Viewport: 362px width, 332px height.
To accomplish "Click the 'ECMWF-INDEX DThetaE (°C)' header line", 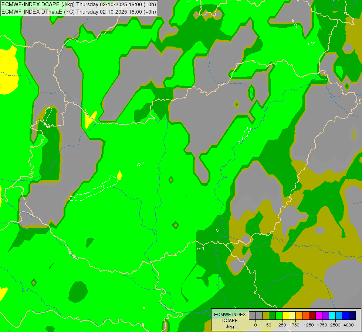I will pos(79,11).
